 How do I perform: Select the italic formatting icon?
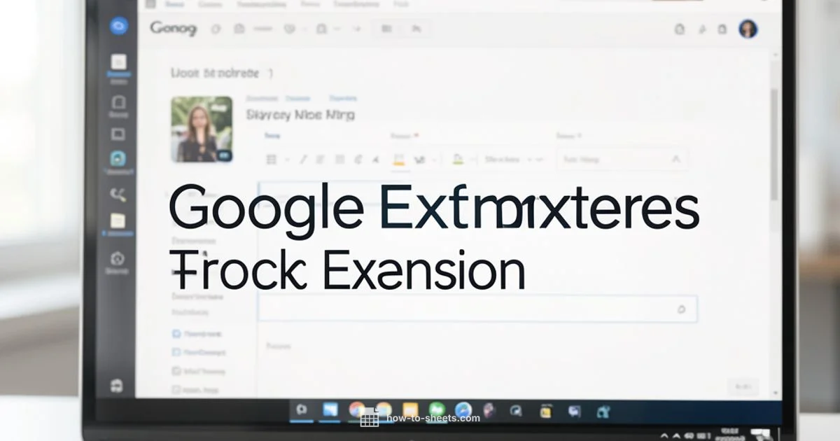coord(303,159)
